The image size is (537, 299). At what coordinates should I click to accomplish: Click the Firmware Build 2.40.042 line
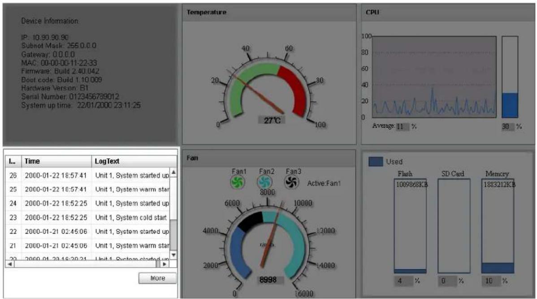point(60,71)
